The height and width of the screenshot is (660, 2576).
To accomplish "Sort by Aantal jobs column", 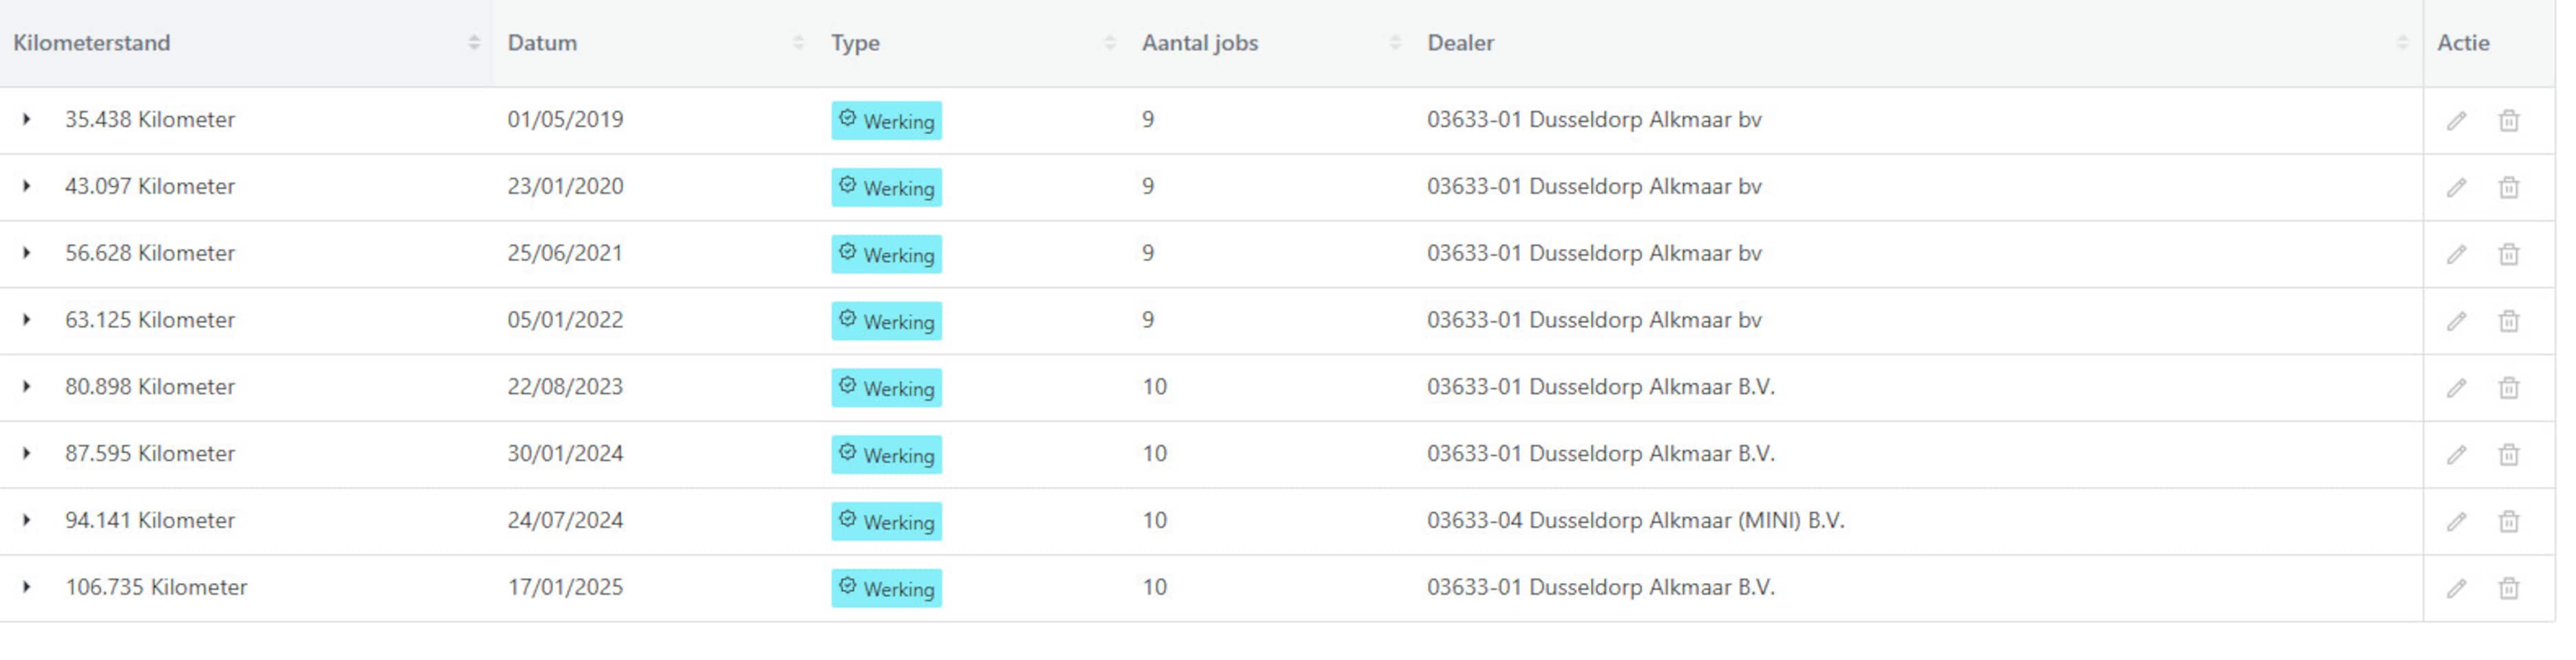I will click(x=1394, y=43).
